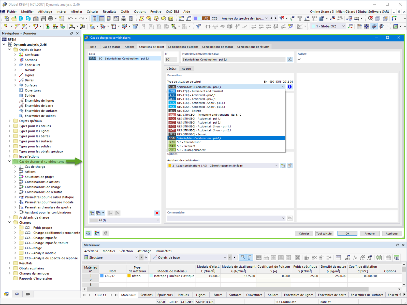Click fx formula icon in Matériaux toolbar
This screenshot has width=407, height=305.
(355, 257)
